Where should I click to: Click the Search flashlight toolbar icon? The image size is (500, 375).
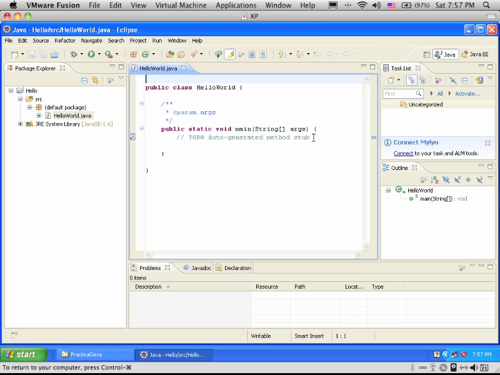[193, 54]
